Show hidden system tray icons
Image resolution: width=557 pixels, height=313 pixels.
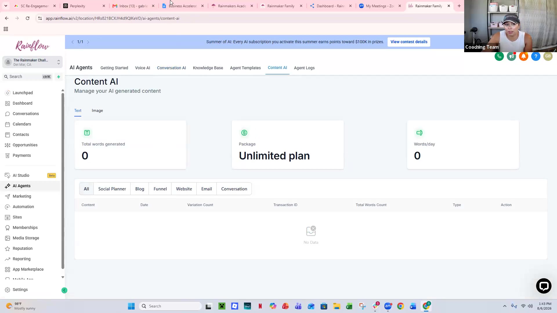pyautogui.click(x=504, y=306)
